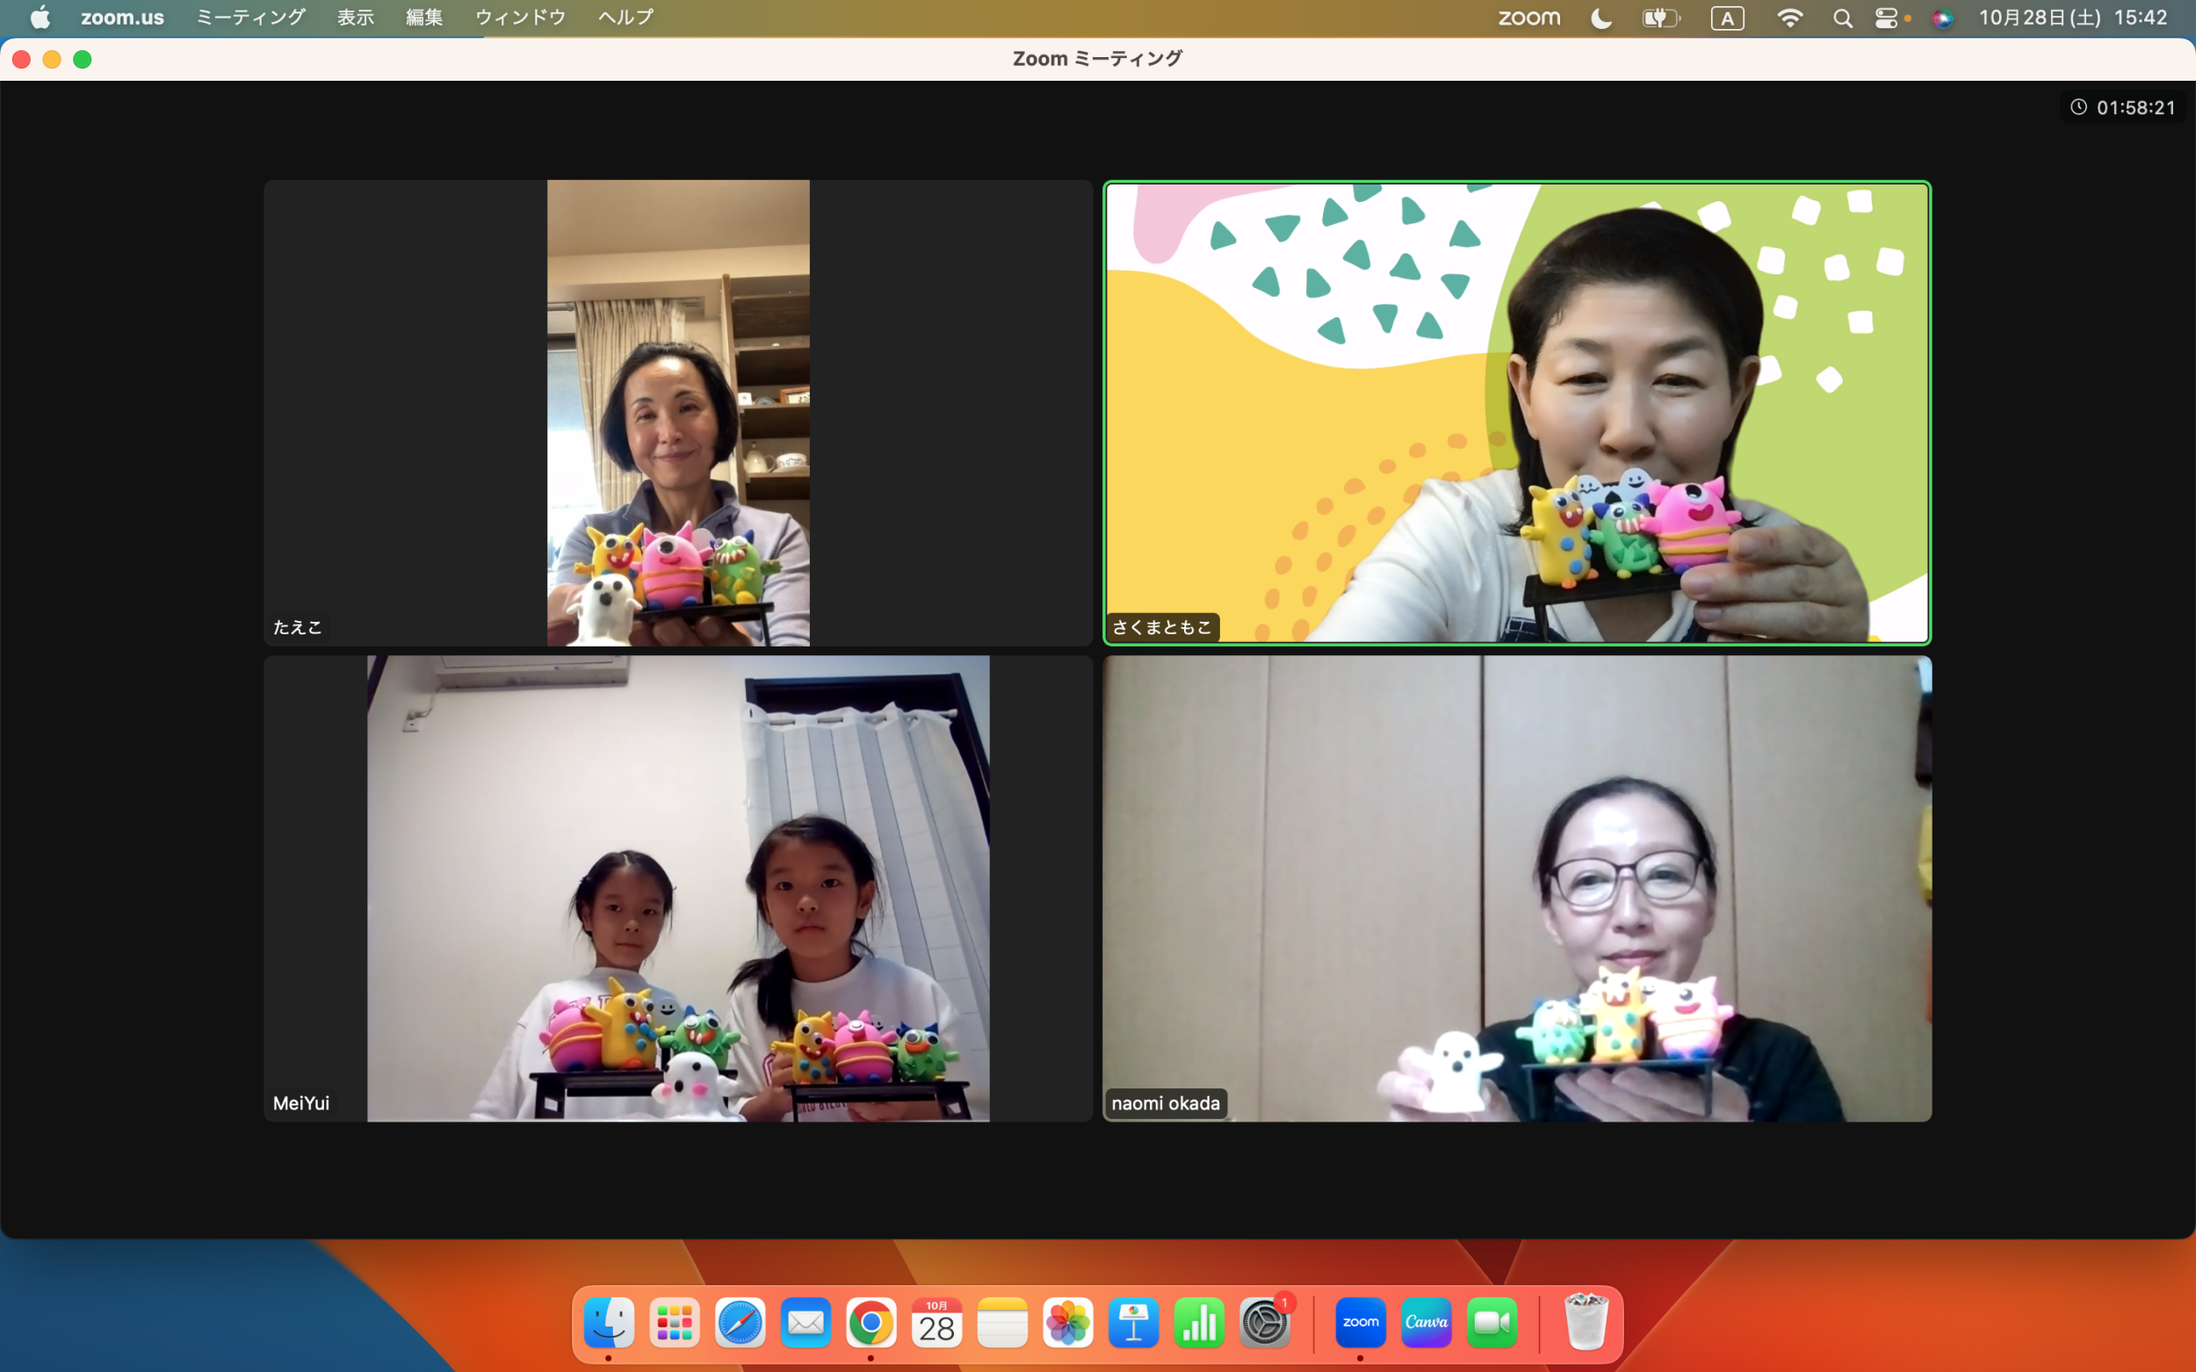
Task: Open Control Center in menu bar
Action: pyautogui.click(x=1888, y=18)
